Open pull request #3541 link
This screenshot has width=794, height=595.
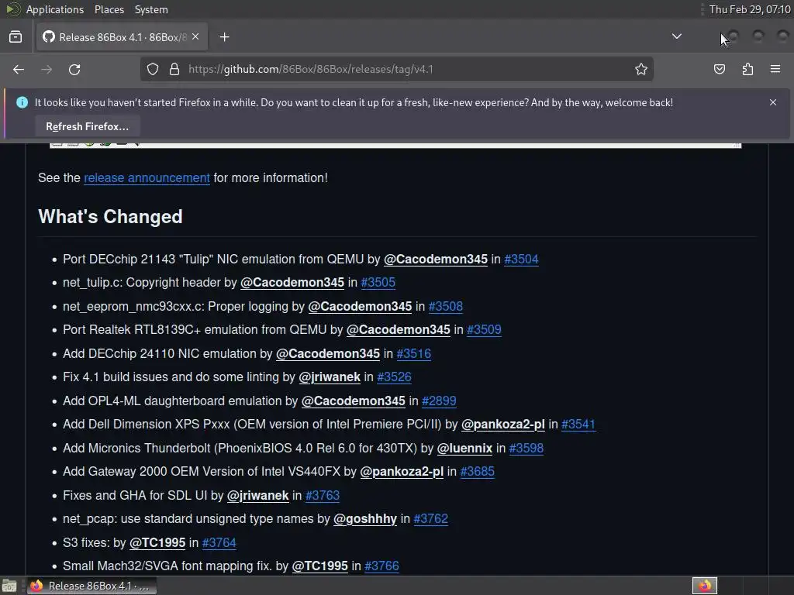[x=578, y=424]
